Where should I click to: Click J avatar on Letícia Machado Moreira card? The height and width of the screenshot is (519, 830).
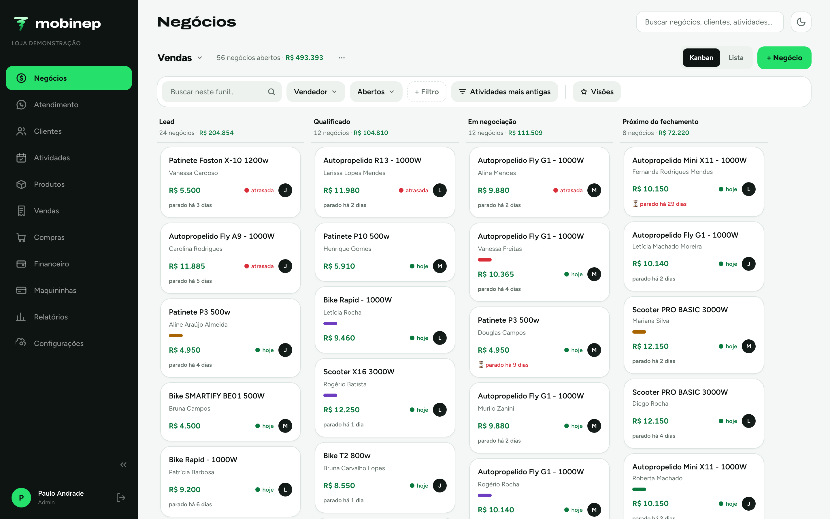tap(749, 264)
